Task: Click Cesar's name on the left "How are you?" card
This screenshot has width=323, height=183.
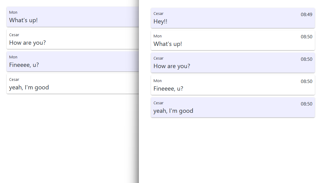Action: coord(14,35)
